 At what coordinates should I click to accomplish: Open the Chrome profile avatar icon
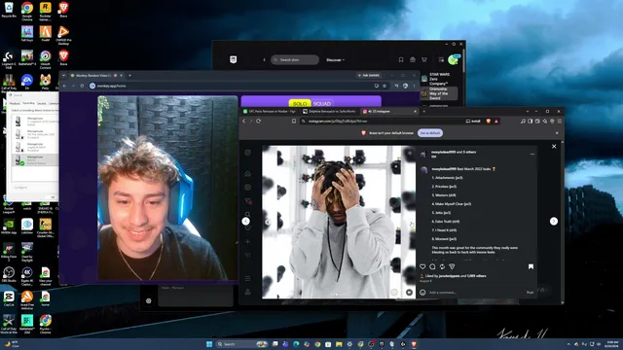[x=405, y=86]
